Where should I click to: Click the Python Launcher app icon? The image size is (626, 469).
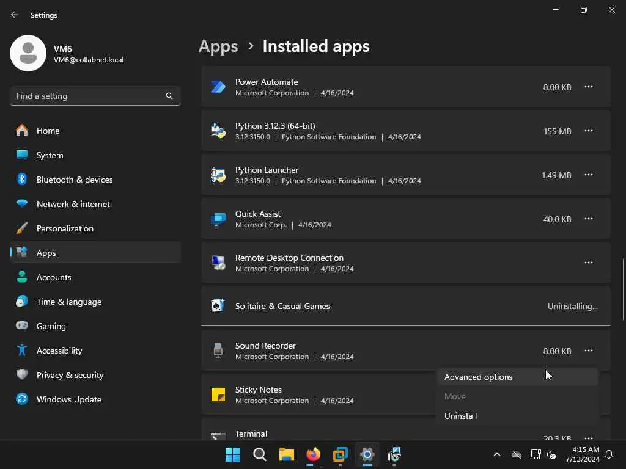coord(218,175)
